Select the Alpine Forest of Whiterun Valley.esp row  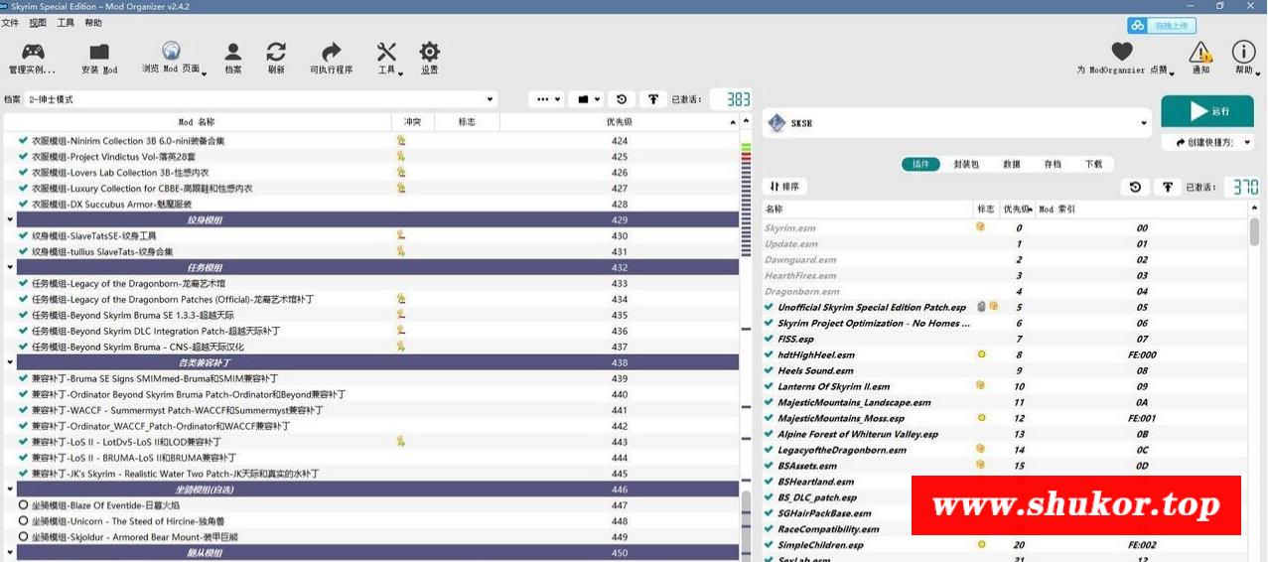pos(1005,434)
